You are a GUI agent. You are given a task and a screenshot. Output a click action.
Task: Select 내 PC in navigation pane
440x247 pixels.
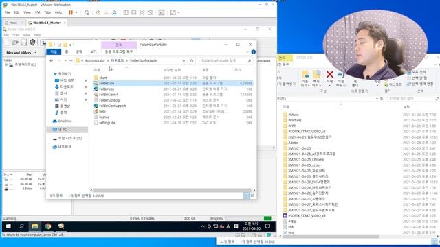click(63, 130)
